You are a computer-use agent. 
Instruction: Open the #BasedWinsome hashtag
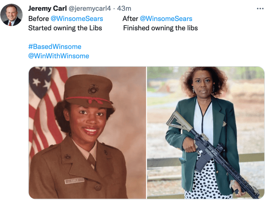coord(55,46)
